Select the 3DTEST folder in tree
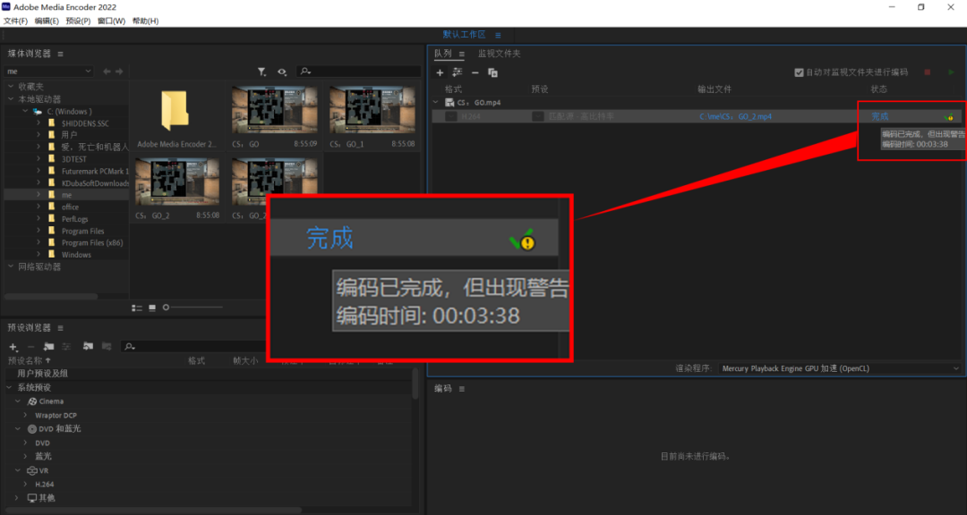This screenshot has width=967, height=515. click(74, 159)
